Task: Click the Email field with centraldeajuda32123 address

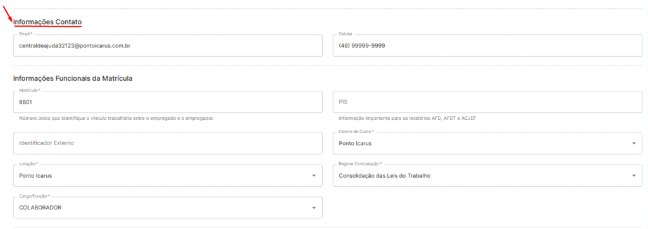Action: click(168, 45)
